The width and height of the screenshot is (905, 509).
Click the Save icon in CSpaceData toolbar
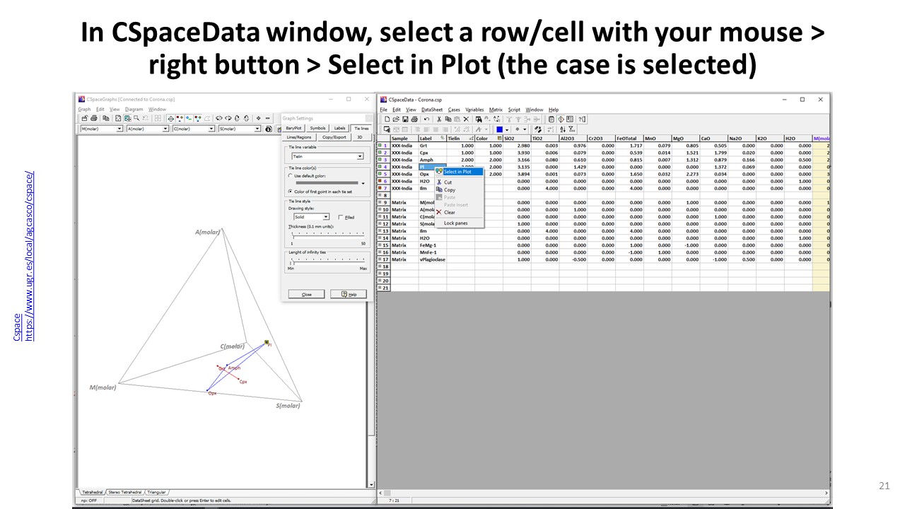[406, 119]
